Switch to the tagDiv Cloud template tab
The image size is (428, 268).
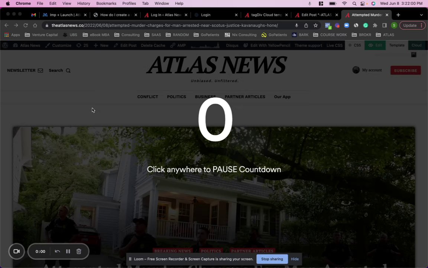click(x=266, y=15)
